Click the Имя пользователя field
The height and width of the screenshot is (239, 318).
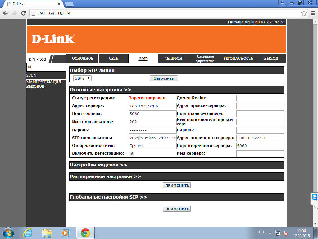[x=152, y=122]
